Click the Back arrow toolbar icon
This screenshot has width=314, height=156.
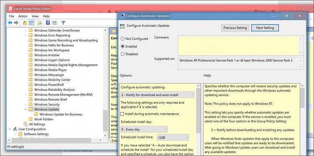point(10,23)
